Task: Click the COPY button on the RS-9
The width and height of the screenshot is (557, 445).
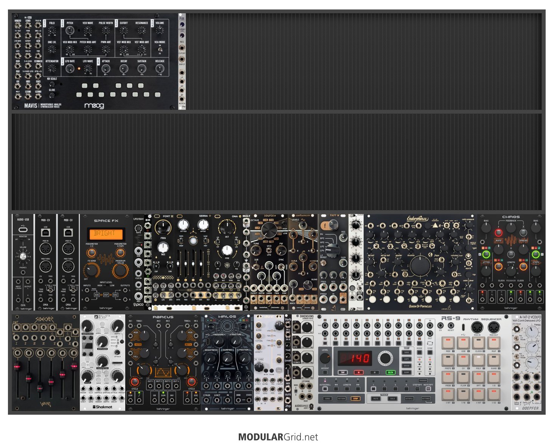Action: click(x=407, y=359)
